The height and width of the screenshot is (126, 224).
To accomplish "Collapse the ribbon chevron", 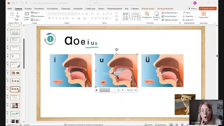I will [215, 23].
